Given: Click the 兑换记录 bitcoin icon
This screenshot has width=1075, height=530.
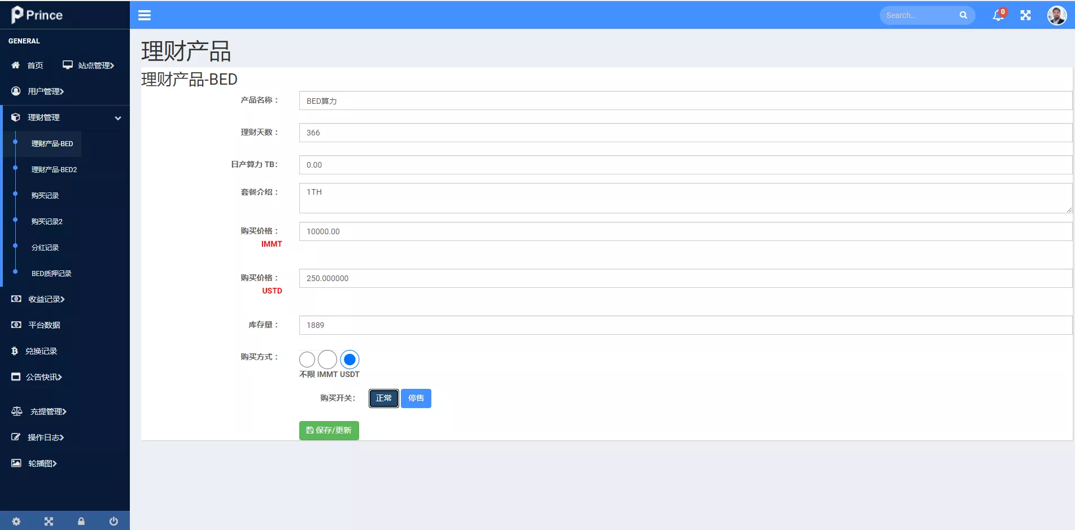Looking at the screenshot, I should pyautogui.click(x=16, y=351).
